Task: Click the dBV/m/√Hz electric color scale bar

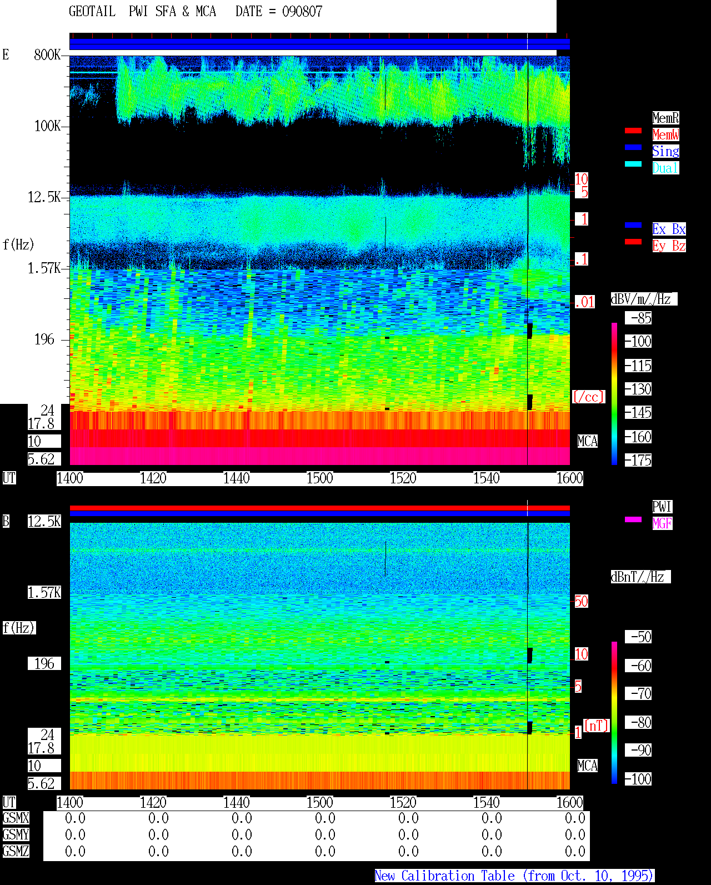Action: click(x=614, y=394)
